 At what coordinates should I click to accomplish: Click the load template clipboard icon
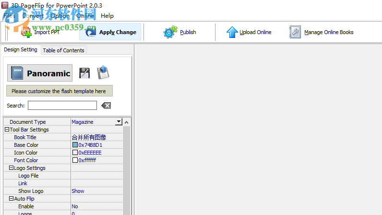(x=103, y=72)
